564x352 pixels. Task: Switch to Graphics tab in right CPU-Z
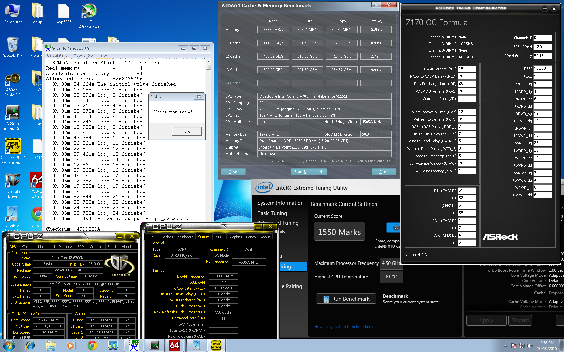235,237
